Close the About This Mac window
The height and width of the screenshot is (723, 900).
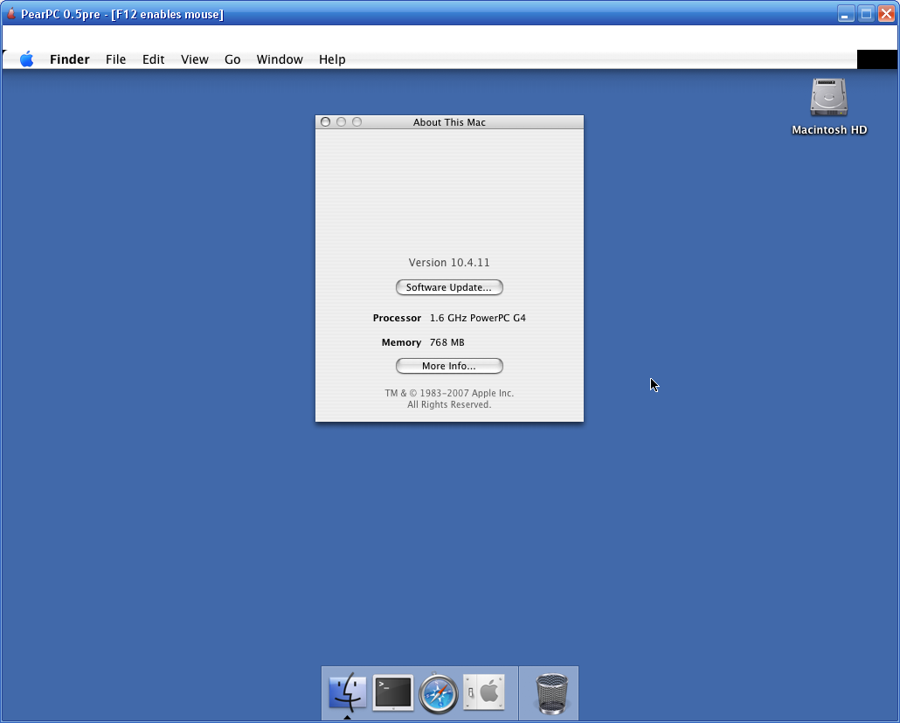click(325, 122)
